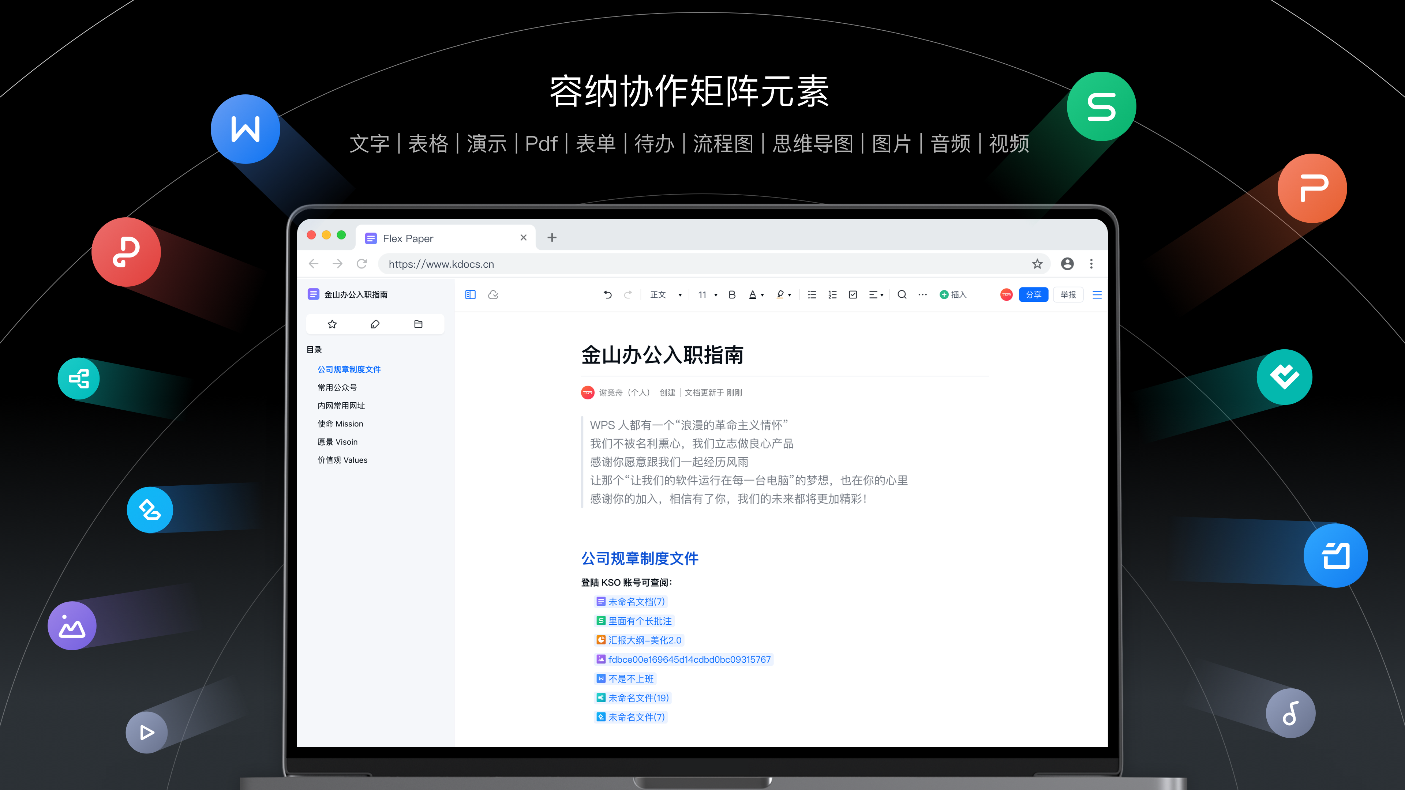Click the blue 分享 button

click(x=1034, y=294)
